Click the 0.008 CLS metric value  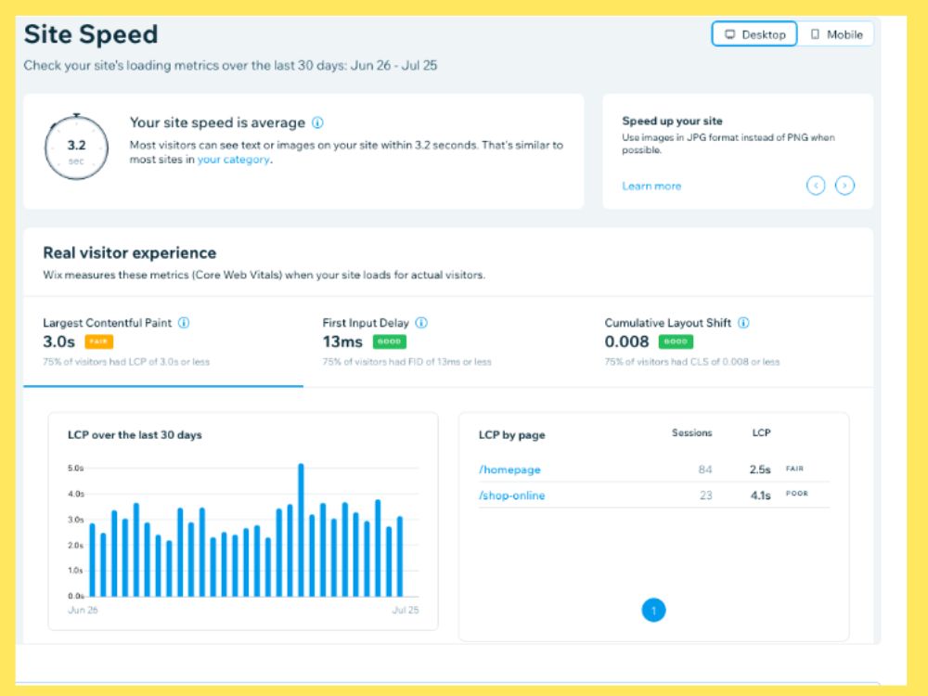[626, 342]
